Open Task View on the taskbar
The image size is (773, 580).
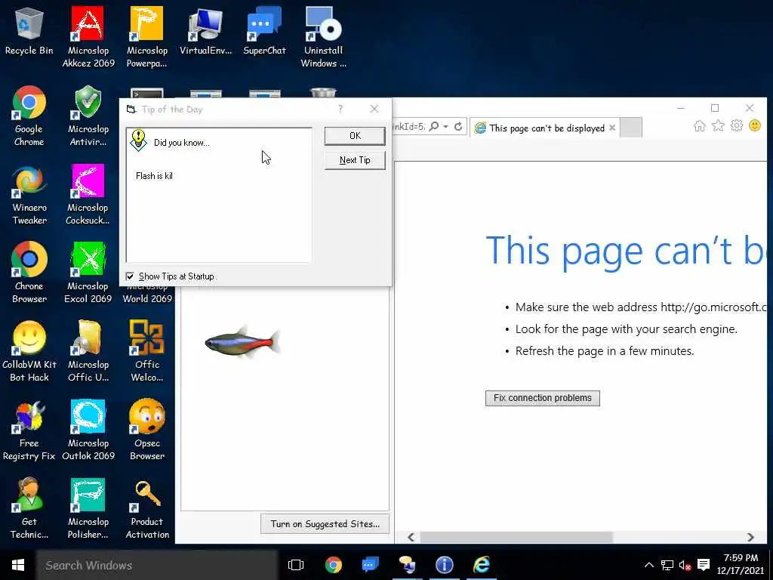click(x=296, y=565)
